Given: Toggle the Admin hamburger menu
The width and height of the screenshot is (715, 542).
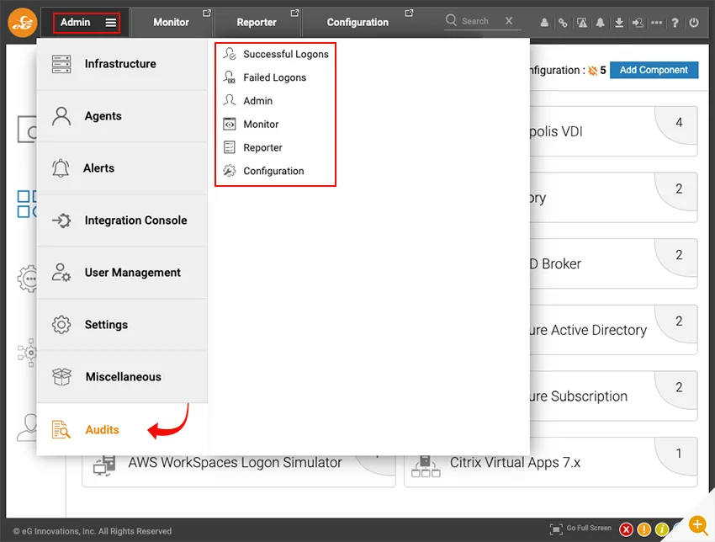Looking at the screenshot, I should point(111,23).
